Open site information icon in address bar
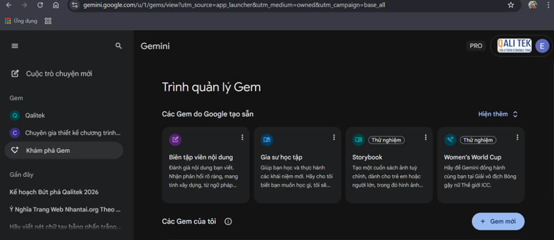The height and width of the screenshot is (240, 554). click(x=75, y=5)
